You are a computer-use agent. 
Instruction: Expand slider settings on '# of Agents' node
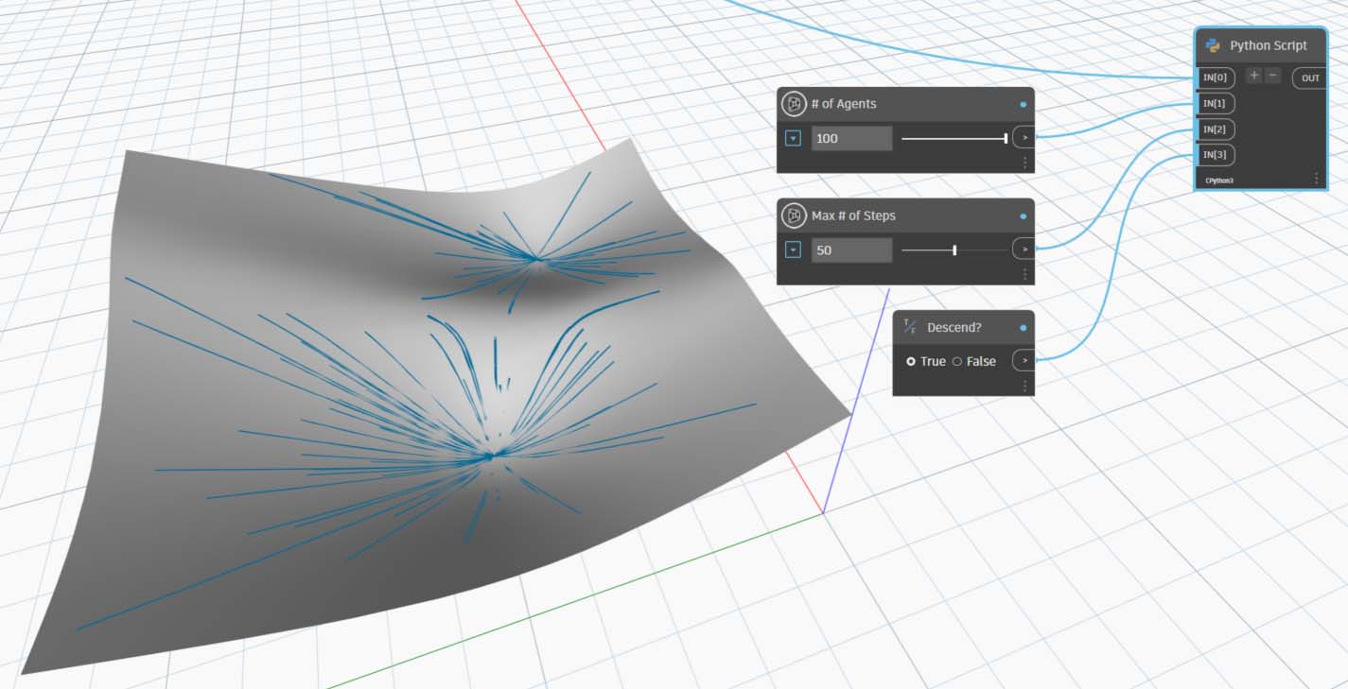click(x=794, y=138)
